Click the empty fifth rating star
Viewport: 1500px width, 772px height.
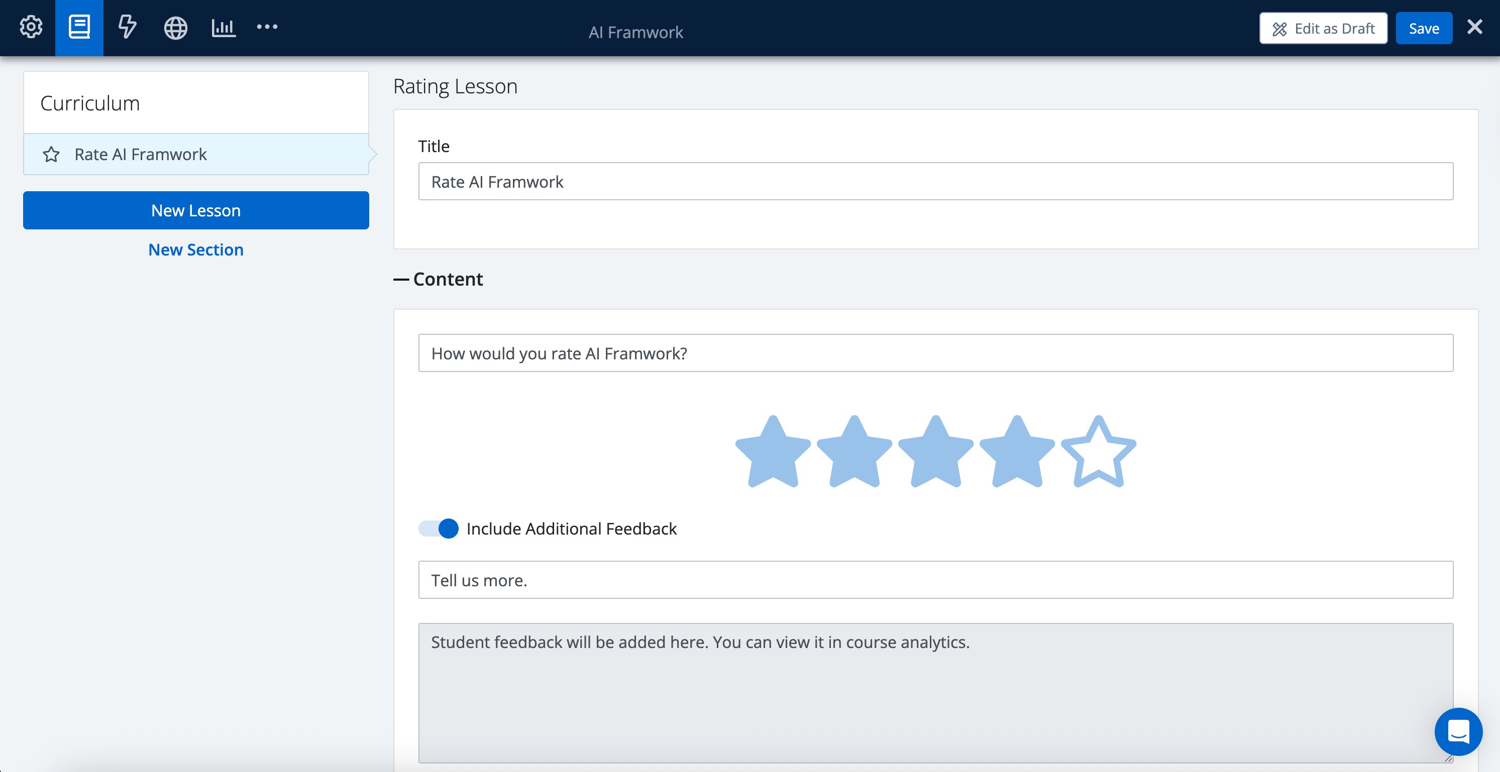tap(1098, 453)
